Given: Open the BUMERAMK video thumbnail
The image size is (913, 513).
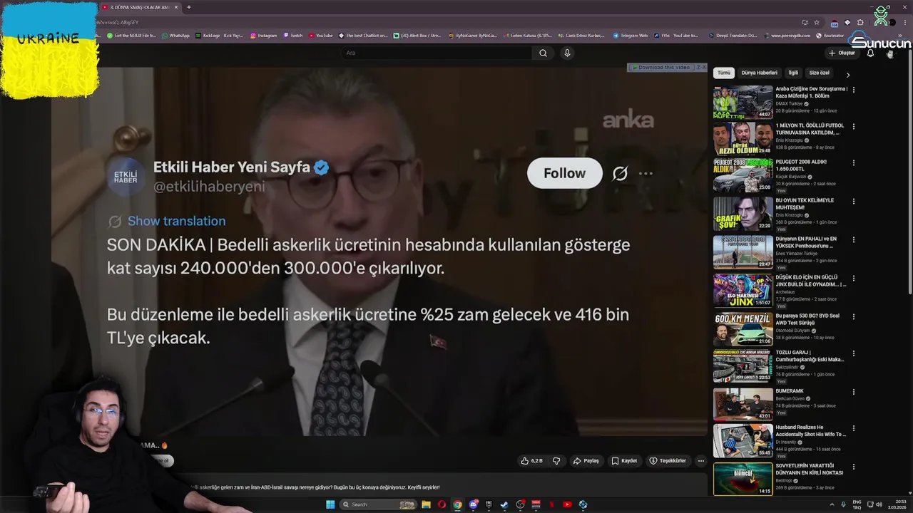Looking at the screenshot, I should click(743, 404).
